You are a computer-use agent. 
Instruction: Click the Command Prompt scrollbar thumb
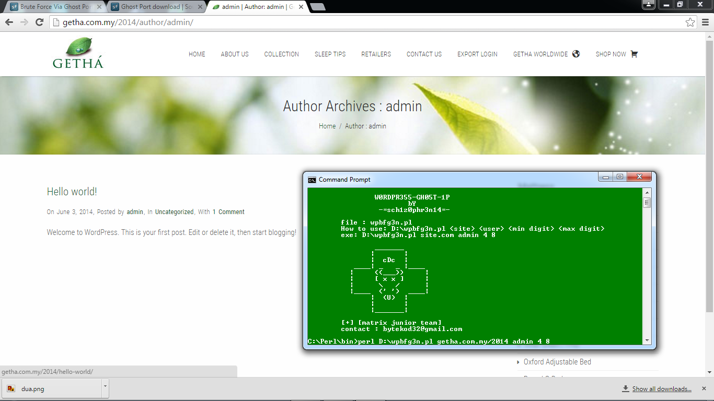coord(647,203)
